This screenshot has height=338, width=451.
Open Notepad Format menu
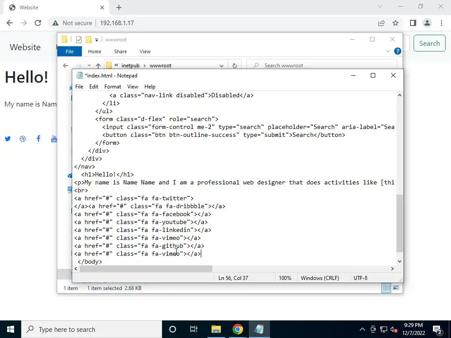pos(112,87)
